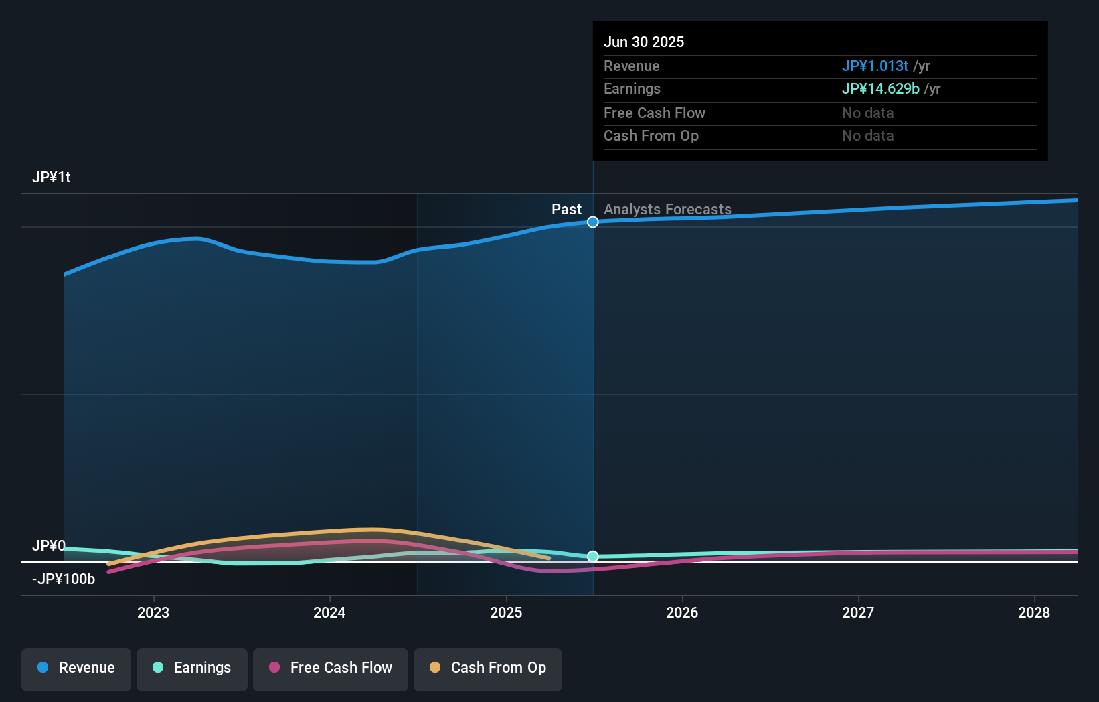The width and height of the screenshot is (1099, 702).
Task: Click the Cash From Op legend dot icon
Action: pyautogui.click(x=435, y=668)
